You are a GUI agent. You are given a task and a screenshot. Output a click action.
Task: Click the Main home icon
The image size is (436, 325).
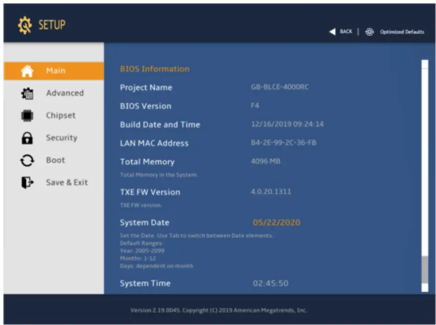pos(27,71)
